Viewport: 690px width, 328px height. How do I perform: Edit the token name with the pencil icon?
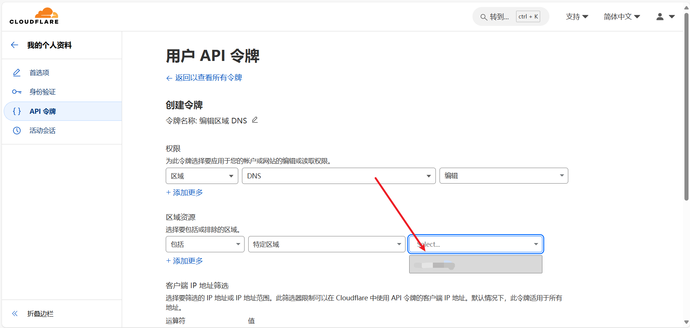pos(255,120)
